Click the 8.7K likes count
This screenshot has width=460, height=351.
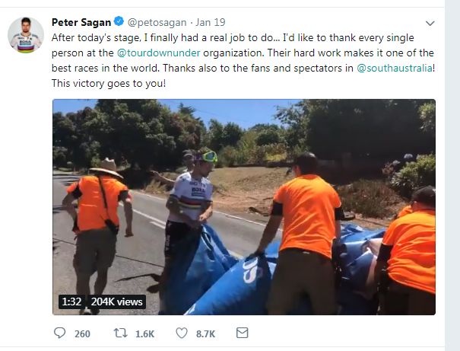pyautogui.click(x=205, y=334)
